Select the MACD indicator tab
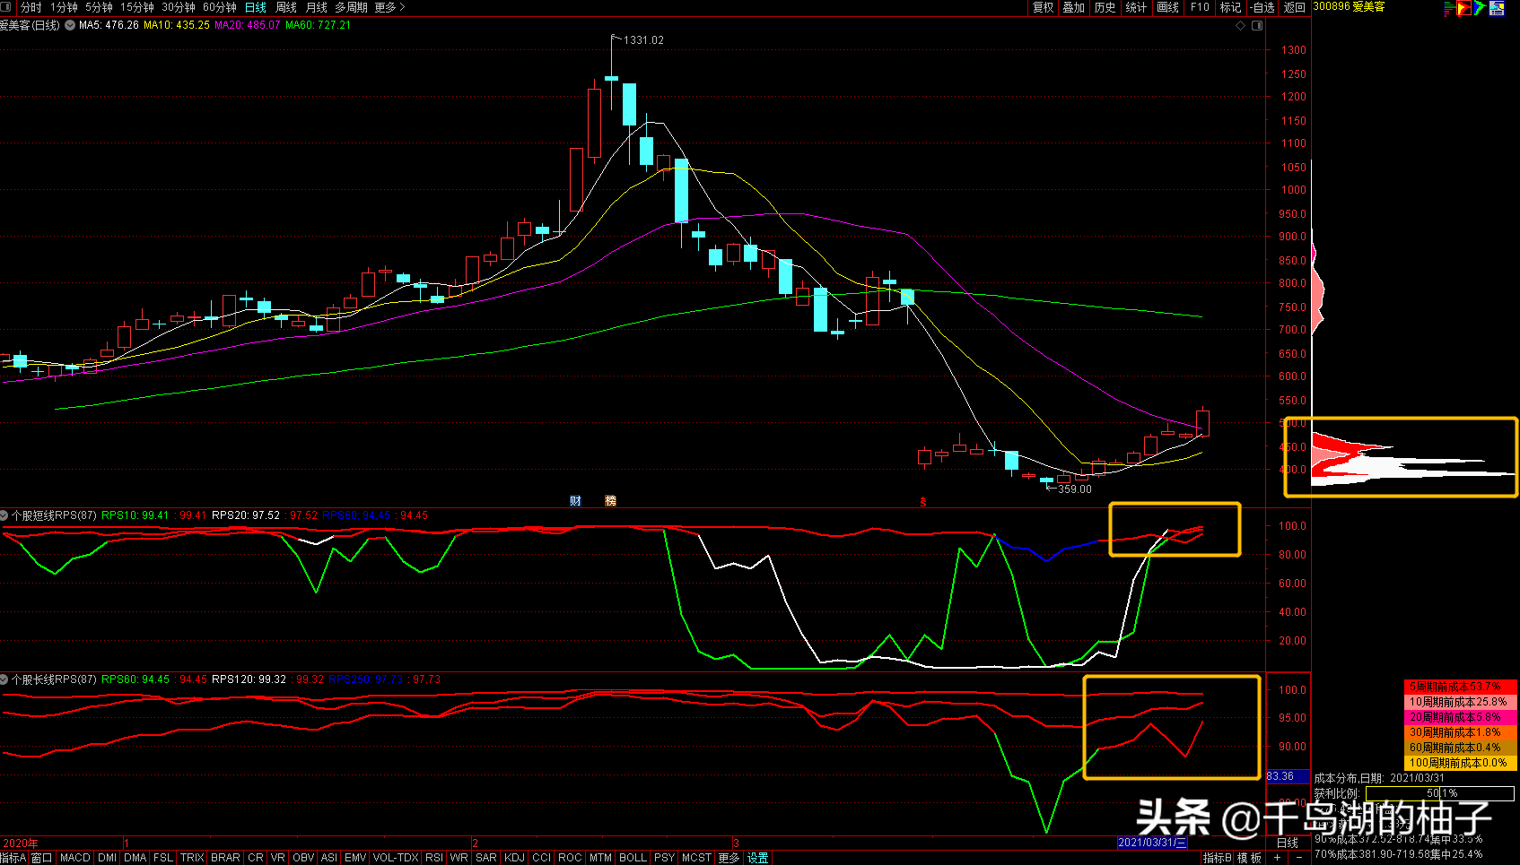1520x865 pixels. [x=74, y=858]
